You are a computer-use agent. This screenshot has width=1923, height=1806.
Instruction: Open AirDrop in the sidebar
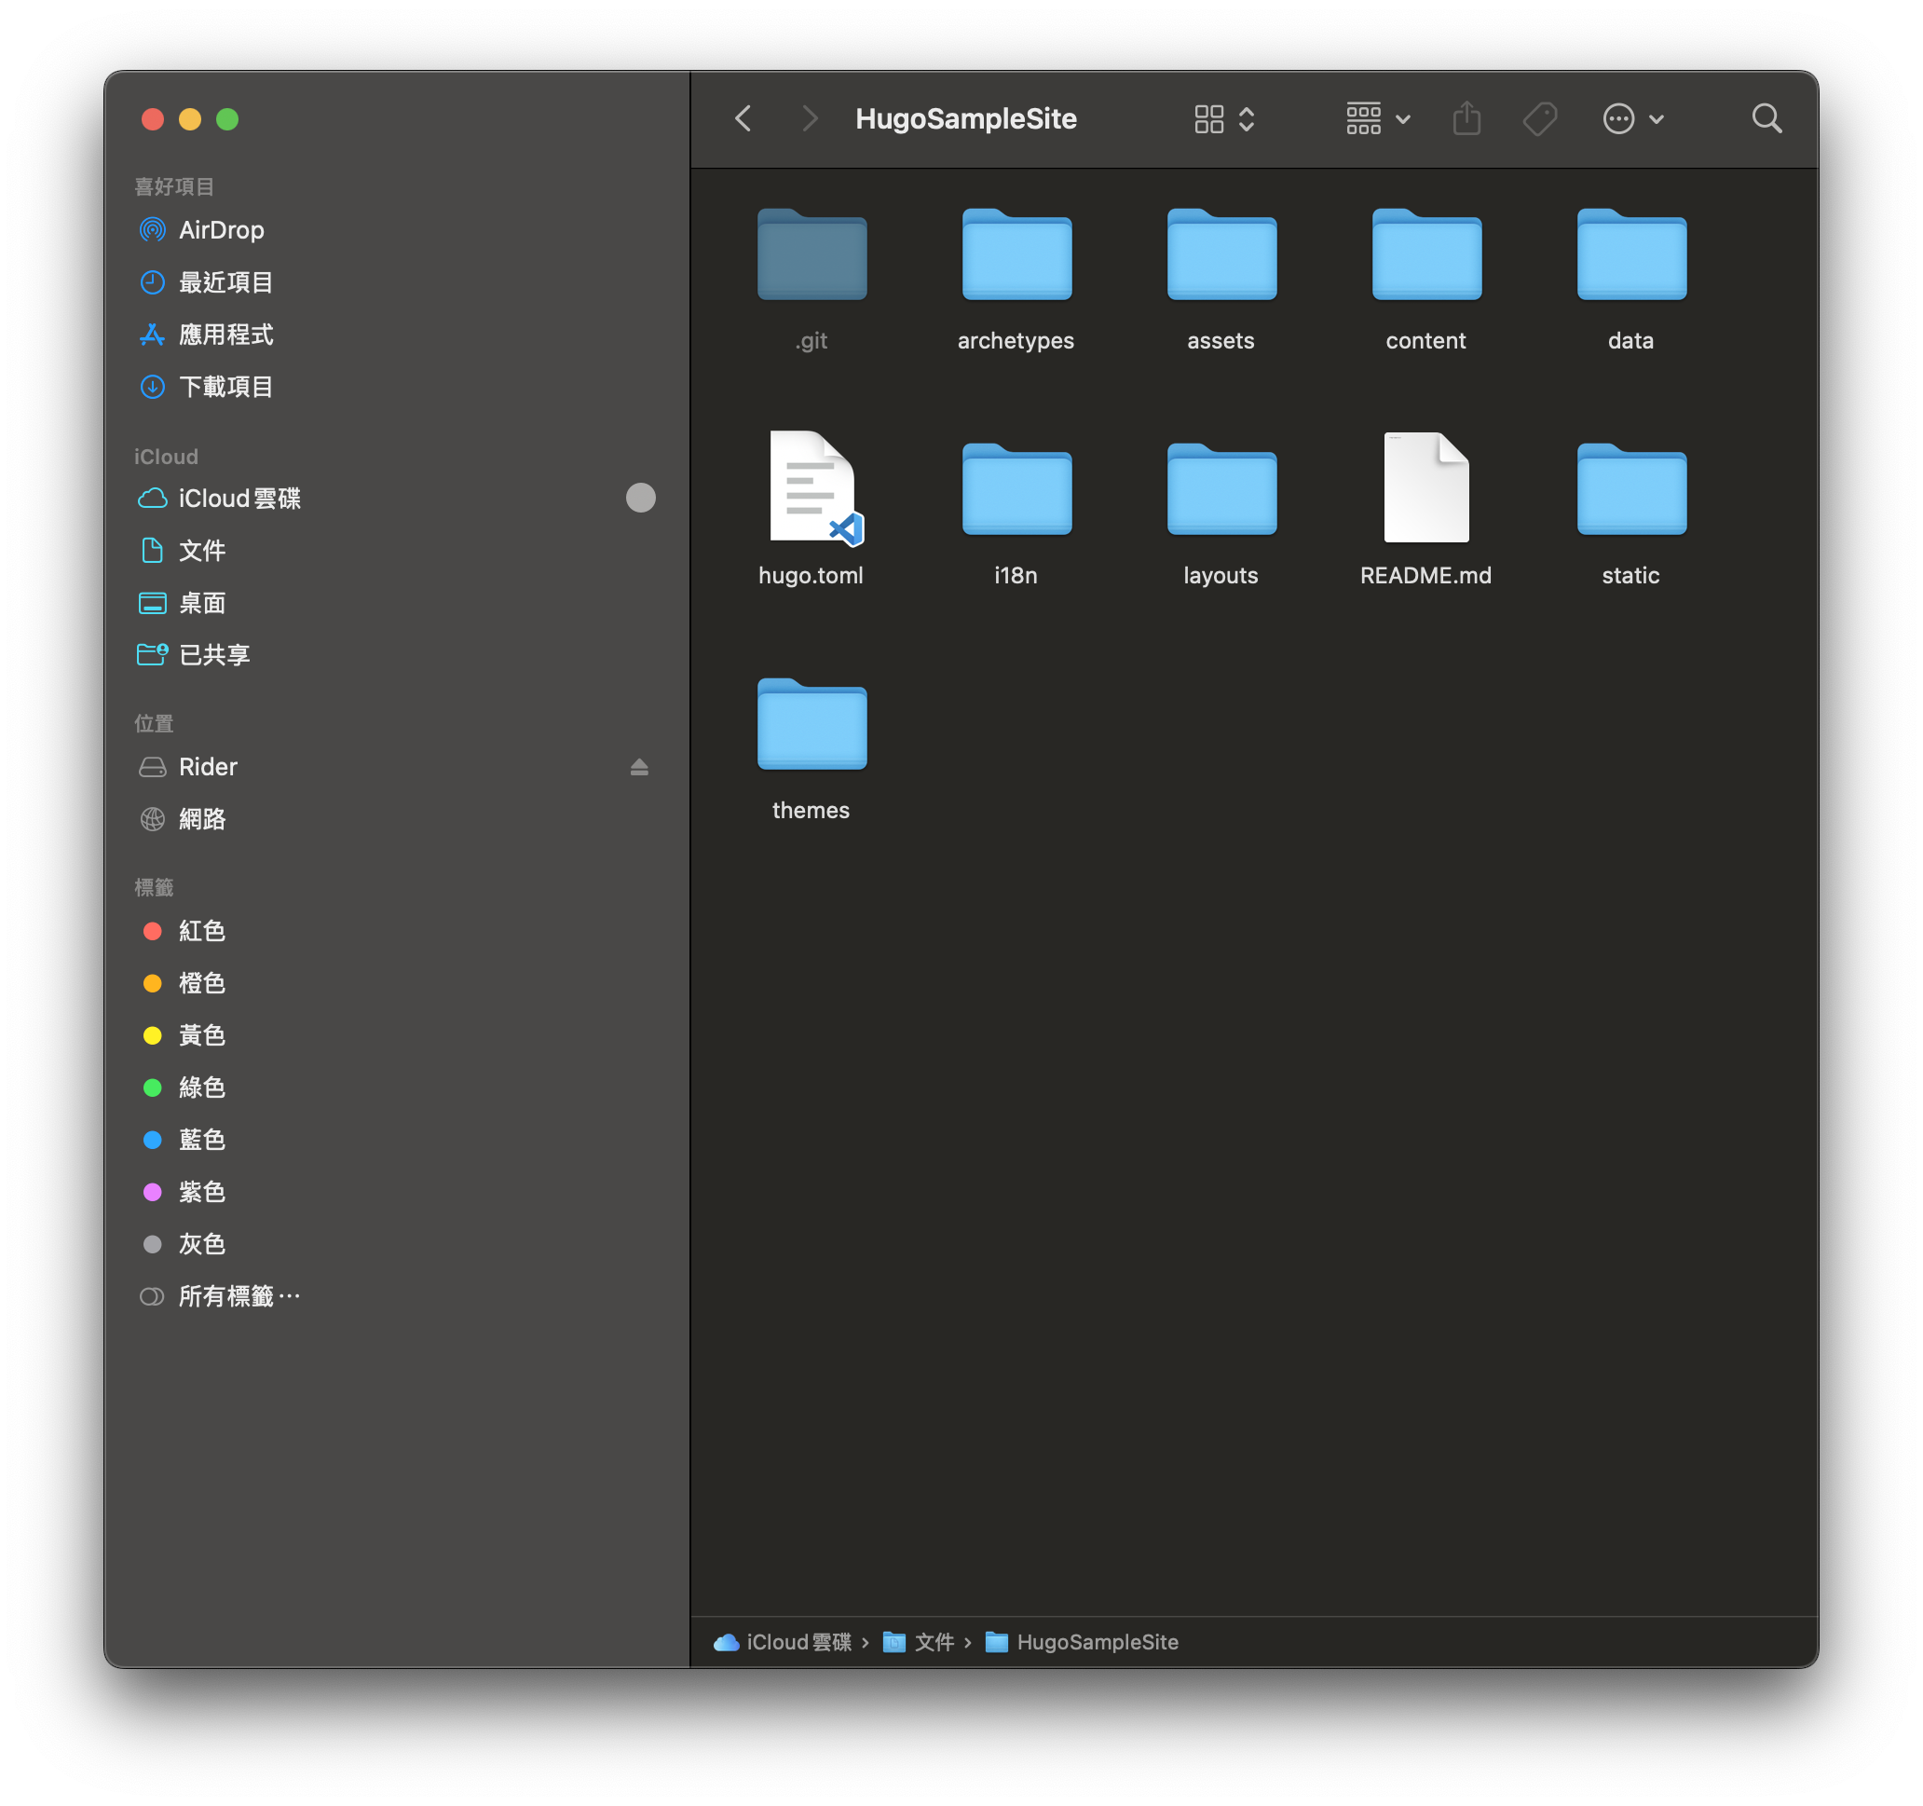coord(398,230)
